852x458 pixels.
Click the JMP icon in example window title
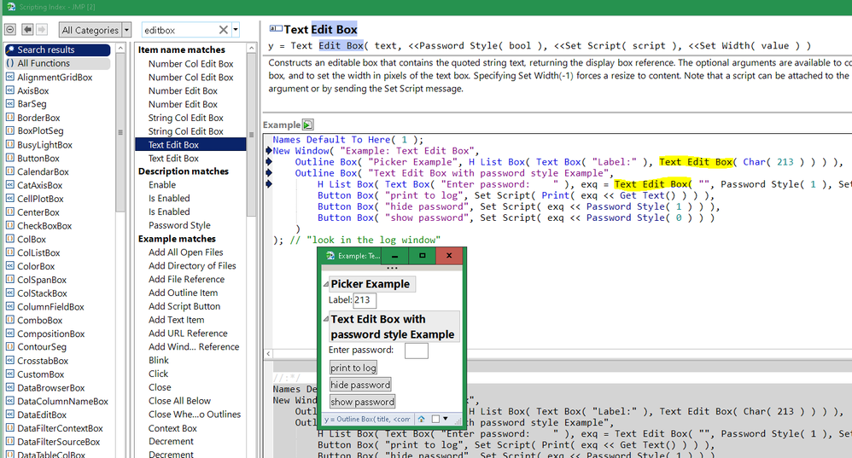tap(330, 256)
